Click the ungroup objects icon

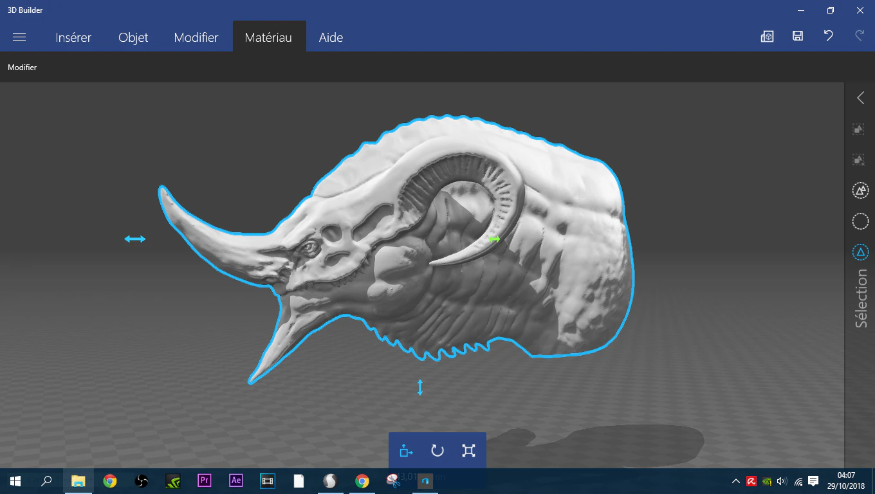click(858, 159)
